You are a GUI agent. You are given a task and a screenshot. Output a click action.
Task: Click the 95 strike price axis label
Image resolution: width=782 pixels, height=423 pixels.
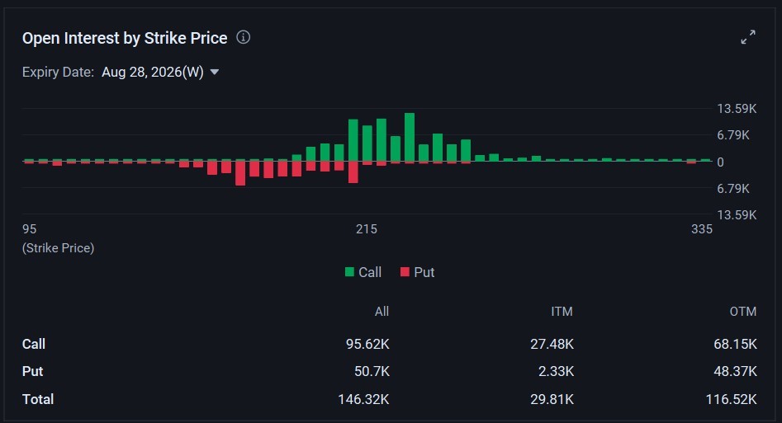click(30, 229)
